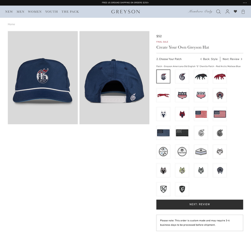The height and width of the screenshot is (238, 251).
Task: Click the black NEXT: REVIEW button
Action: pos(200,205)
